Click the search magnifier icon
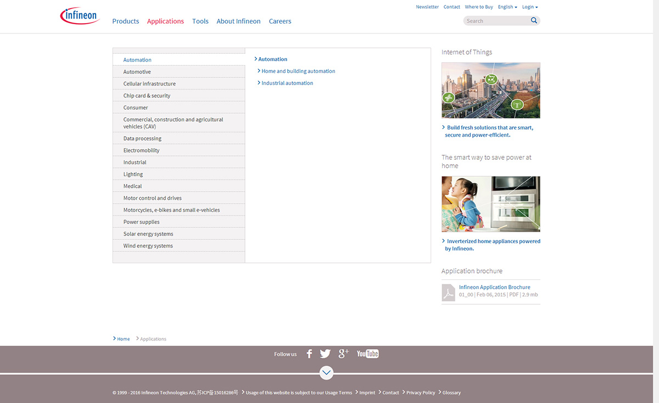 (534, 21)
